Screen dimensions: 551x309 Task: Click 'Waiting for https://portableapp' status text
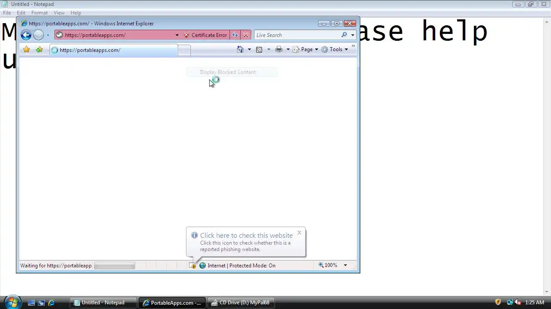click(56, 266)
